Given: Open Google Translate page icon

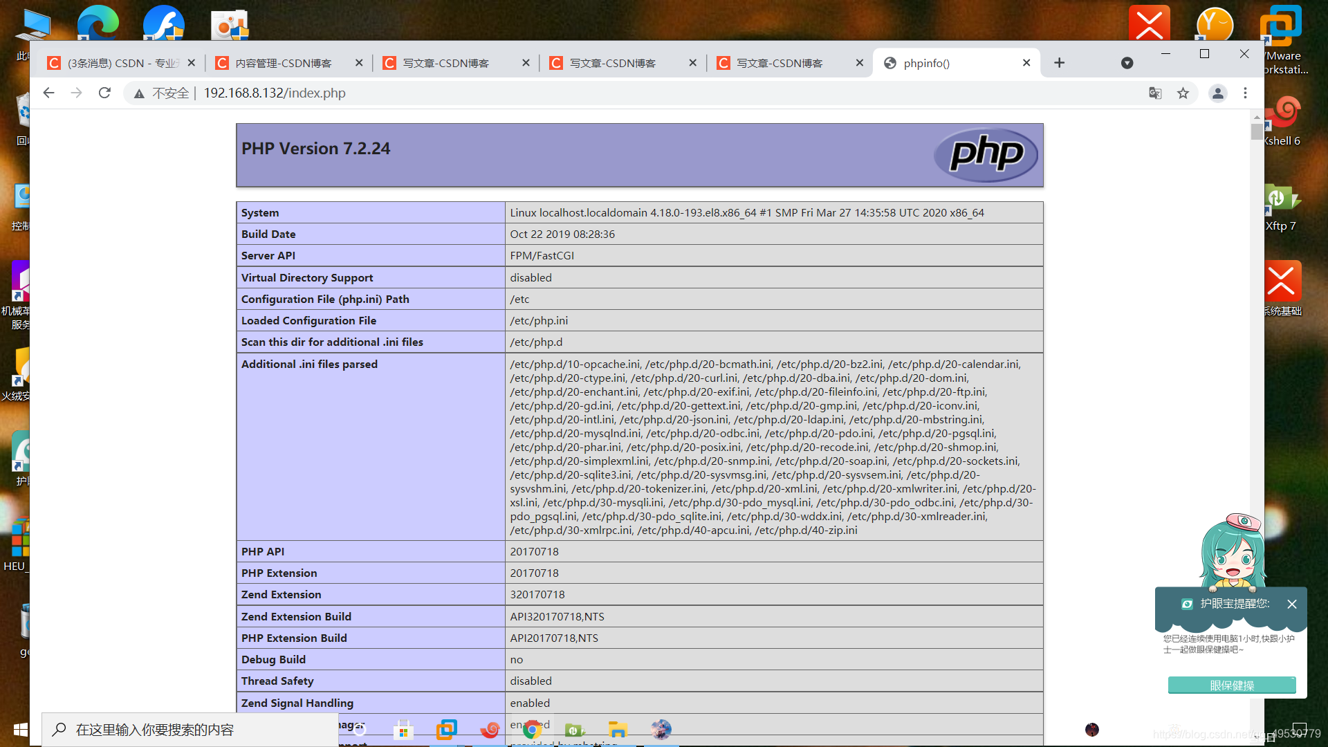Looking at the screenshot, I should coord(1155,93).
